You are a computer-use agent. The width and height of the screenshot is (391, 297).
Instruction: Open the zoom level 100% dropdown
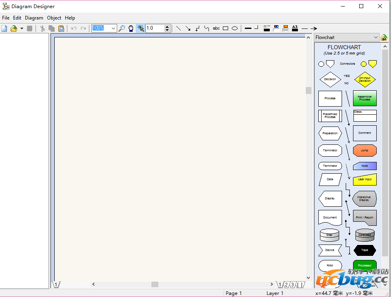click(x=113, y=28)
